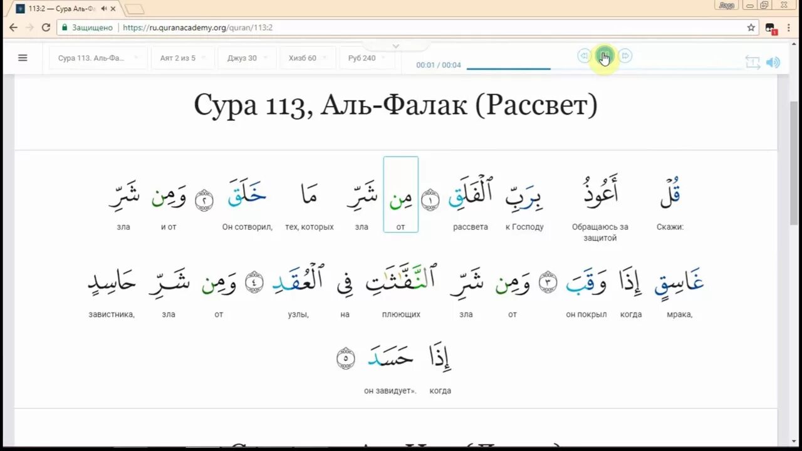Click ayah number 5 marker

346,358
